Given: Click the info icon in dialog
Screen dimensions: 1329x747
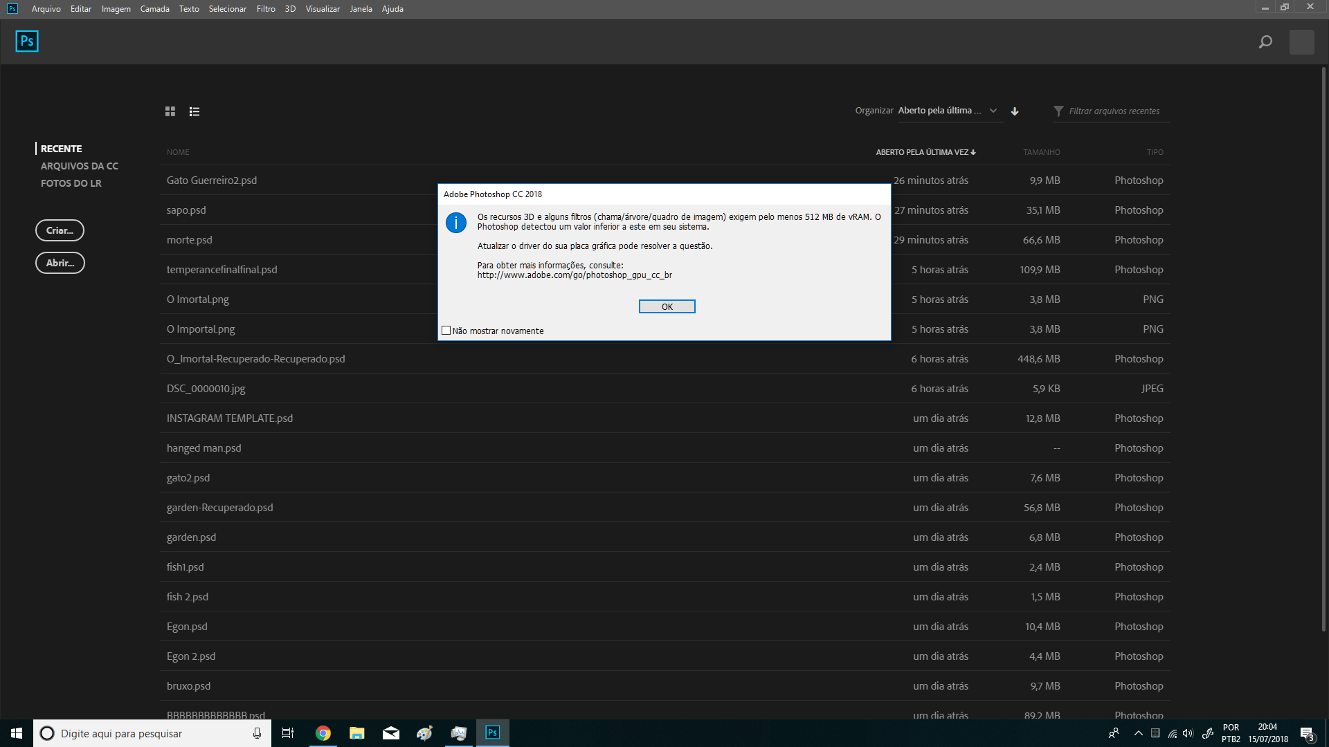Looking at the screenshot, I should [x=456, y=223].
